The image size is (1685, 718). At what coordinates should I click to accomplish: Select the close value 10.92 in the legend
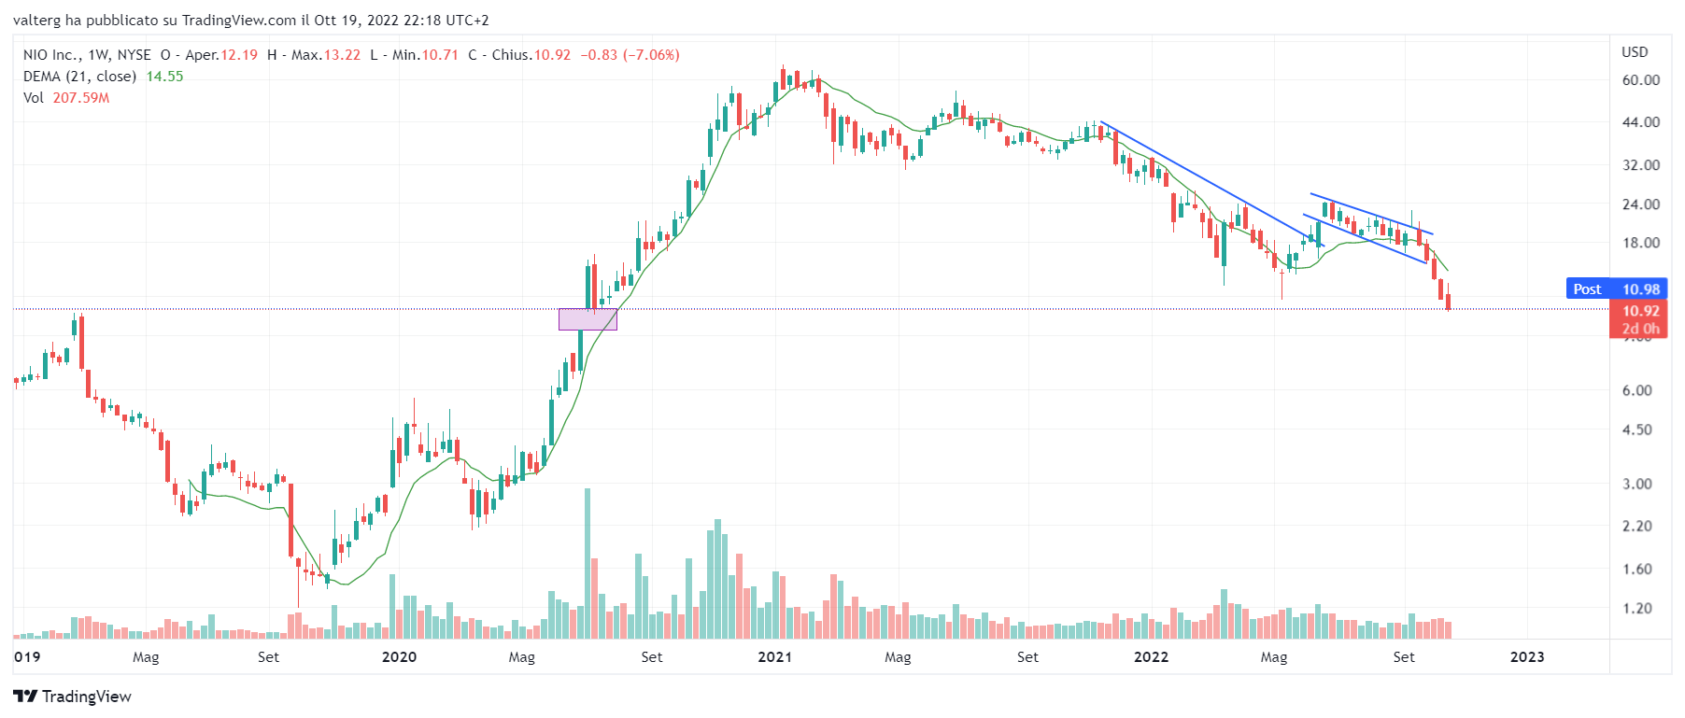[x=552, y=55]
